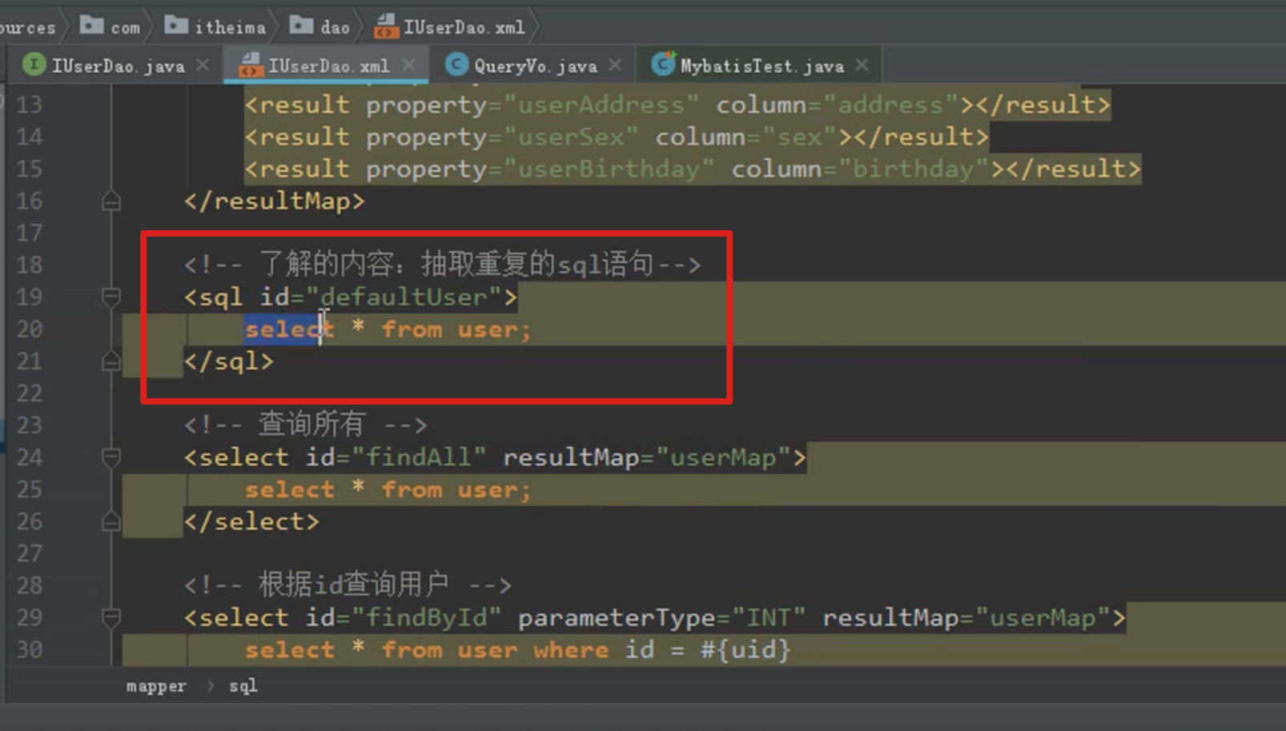This screenshot has width=1286, height=731.
Task: Select the IUserDao.xml breadcrumb in navigation bar
Action: click(x=464, y=27)
